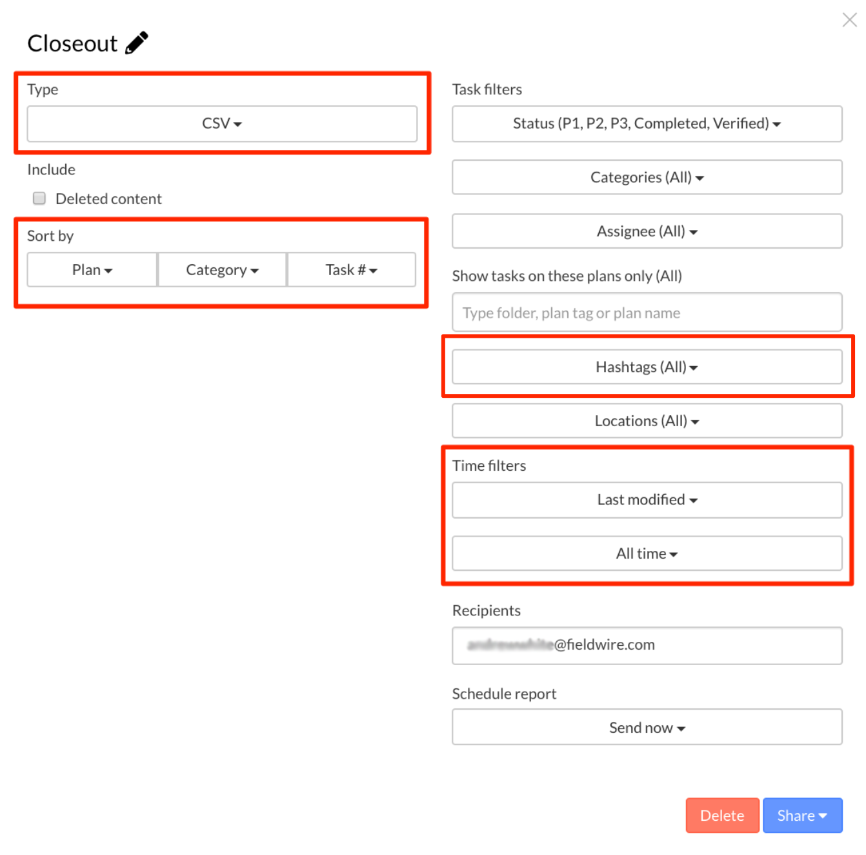The width and height of the screenshot is (866, 855).
Task: Click the Deleted content label text
Action: (108, 199)
